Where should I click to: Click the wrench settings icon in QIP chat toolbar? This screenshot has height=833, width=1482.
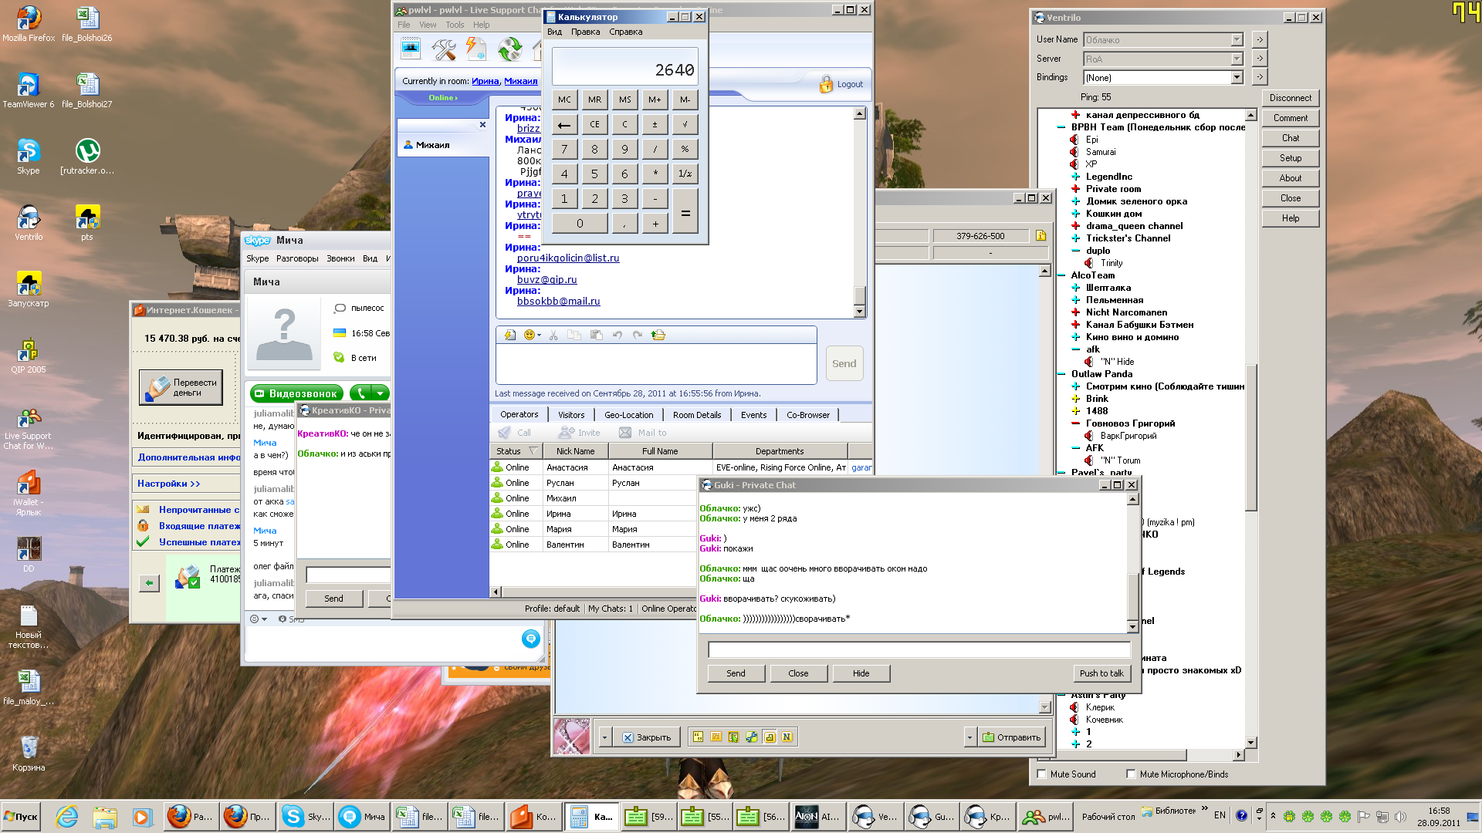point(751,737)
